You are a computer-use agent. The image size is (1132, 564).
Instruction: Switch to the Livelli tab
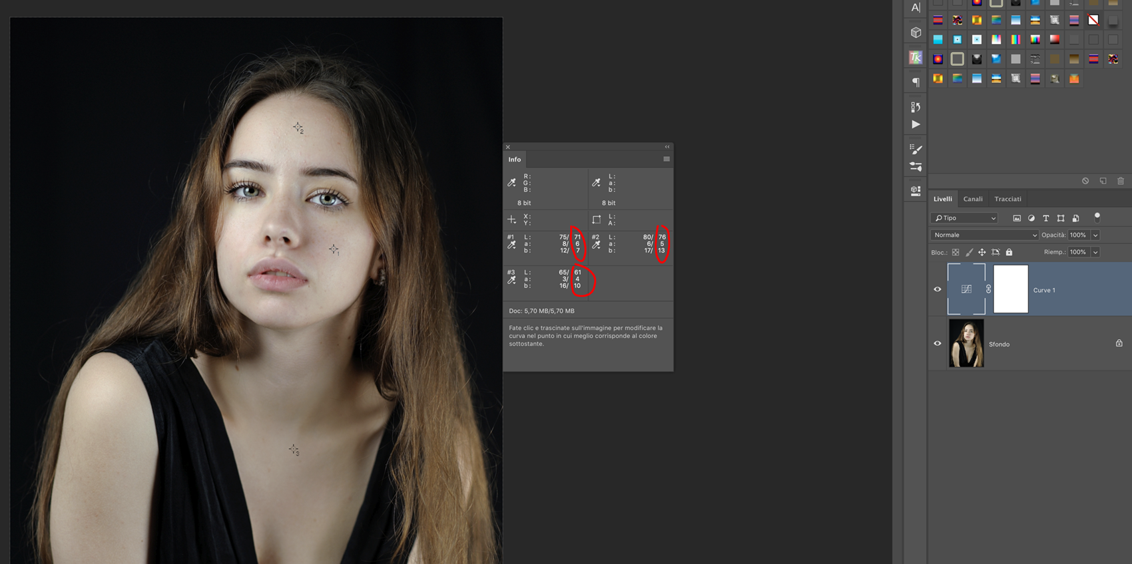tap(943, 199)
